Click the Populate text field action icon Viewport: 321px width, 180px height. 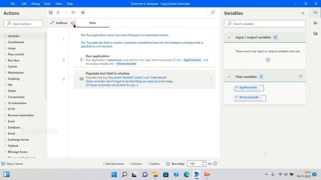pyautogui.click(x=81, y=79)
